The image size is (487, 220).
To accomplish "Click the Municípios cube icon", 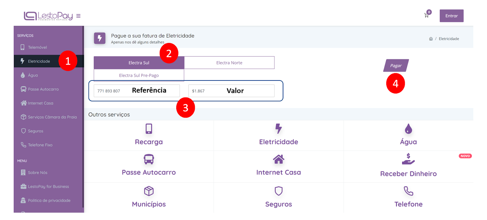I will pos(149,191).
